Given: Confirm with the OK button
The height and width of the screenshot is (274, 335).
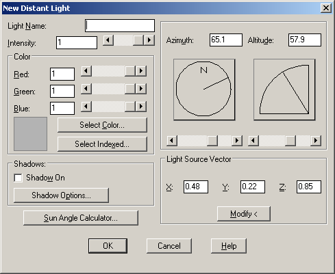Looking at the screenshot, I should click(x=108, y=246).
